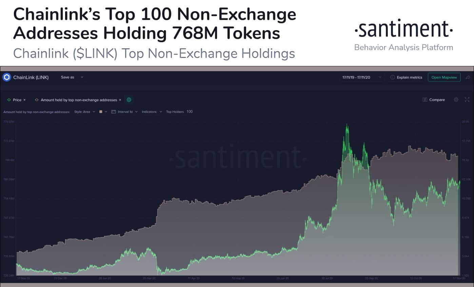Enter fullscreen with the expand icon
Screen dimensions: 474x287
pyautogui.click(x=467, y=100)
